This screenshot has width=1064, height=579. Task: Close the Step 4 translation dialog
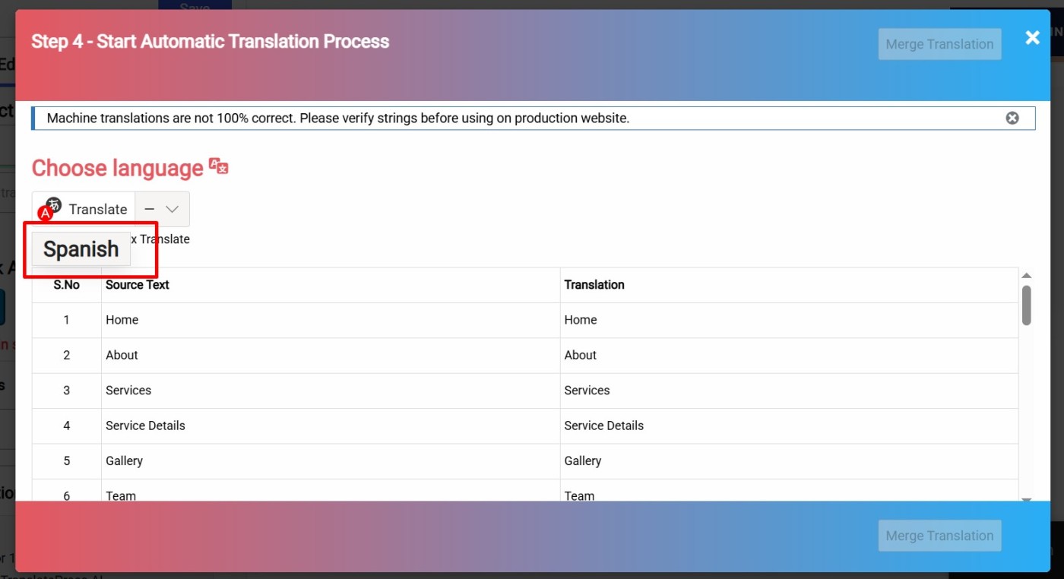pos(1031,38)
